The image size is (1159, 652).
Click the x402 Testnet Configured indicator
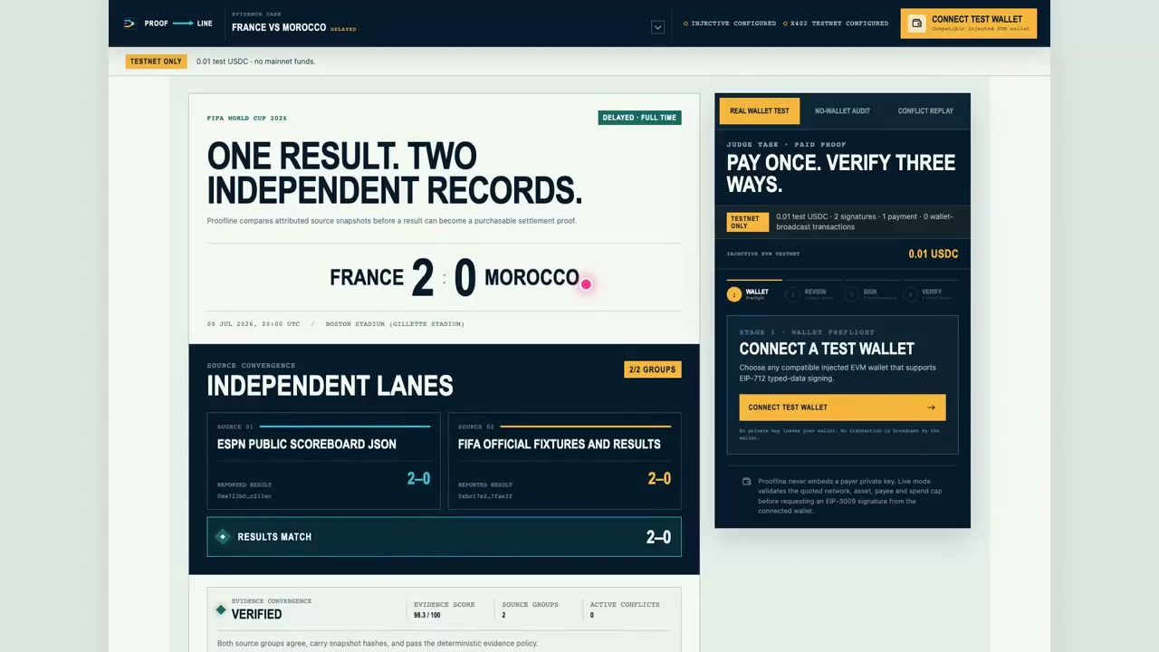(x=836, y=24)
